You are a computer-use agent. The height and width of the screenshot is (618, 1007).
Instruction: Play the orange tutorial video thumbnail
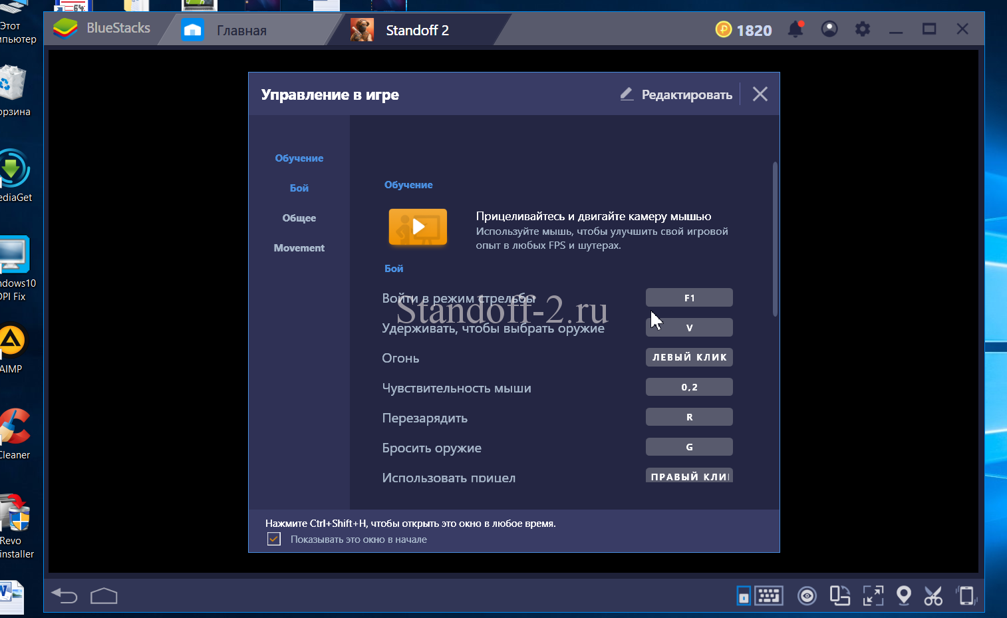[x=418, y=227]
